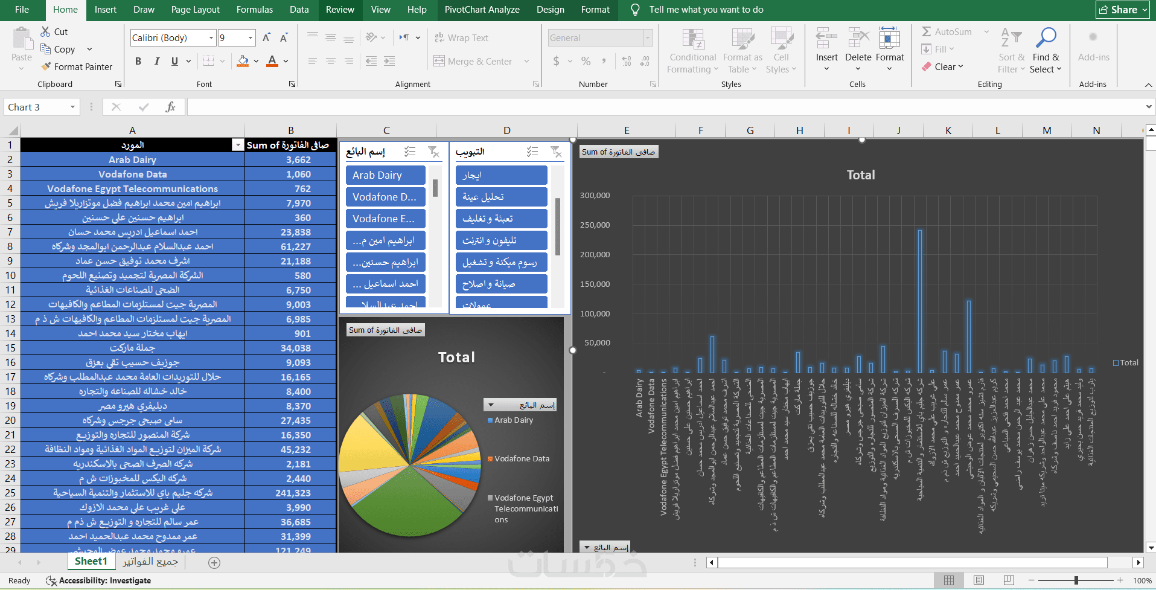Click the zoom slider handle
This screenshot has height=590, width=1156.
tap(1076, 580)
